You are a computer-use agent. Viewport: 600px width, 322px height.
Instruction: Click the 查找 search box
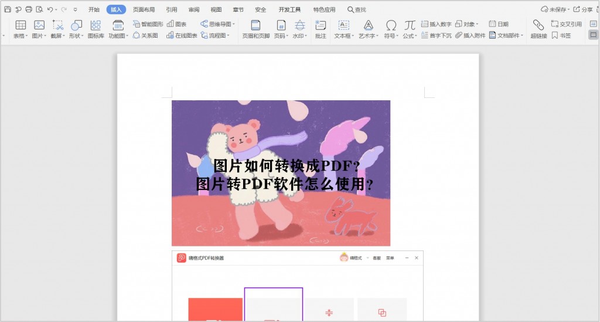pos(357,9)
